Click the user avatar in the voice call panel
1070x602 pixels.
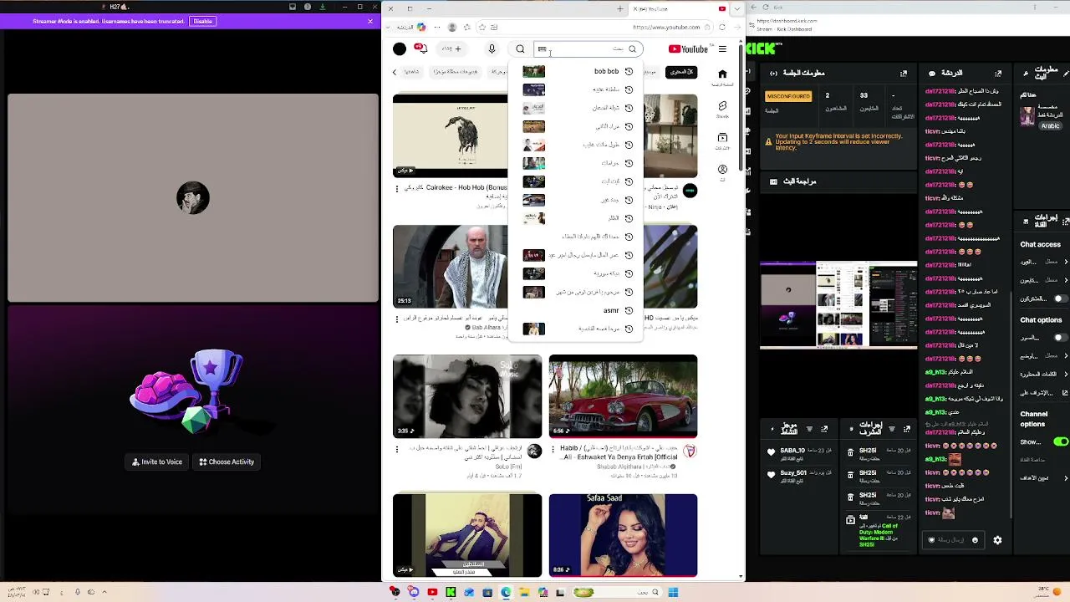[x=193, y=198]
